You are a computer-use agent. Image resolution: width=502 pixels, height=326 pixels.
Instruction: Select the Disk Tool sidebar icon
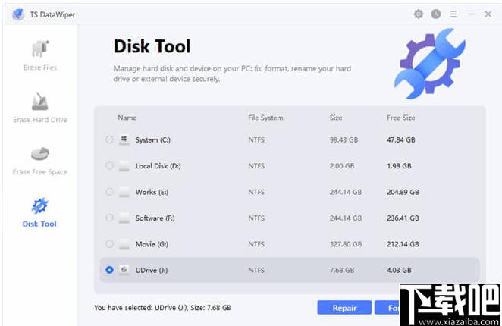[x=39, y=205]
